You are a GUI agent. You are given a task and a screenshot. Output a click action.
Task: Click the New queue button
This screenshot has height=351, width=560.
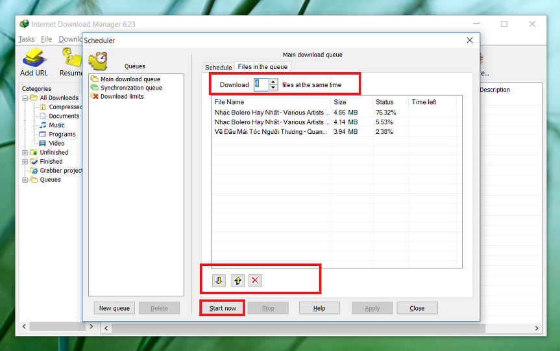point(114,308)
